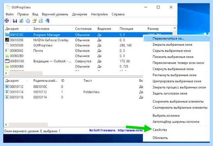Maximize the GUIPropView window

tap(158, 7)
